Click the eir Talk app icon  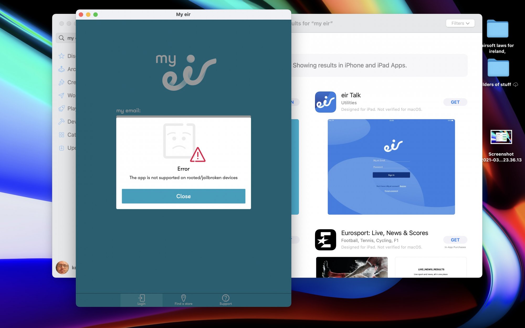point(325,102)
